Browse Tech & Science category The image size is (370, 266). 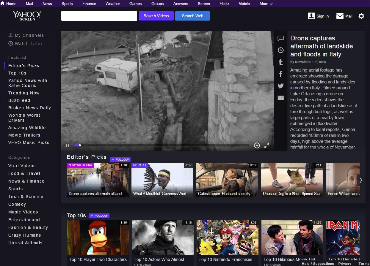coord(26,197)
